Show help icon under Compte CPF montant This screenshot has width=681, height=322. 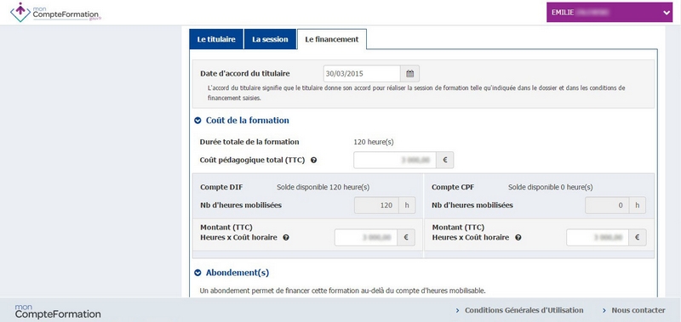coord(518,238)
